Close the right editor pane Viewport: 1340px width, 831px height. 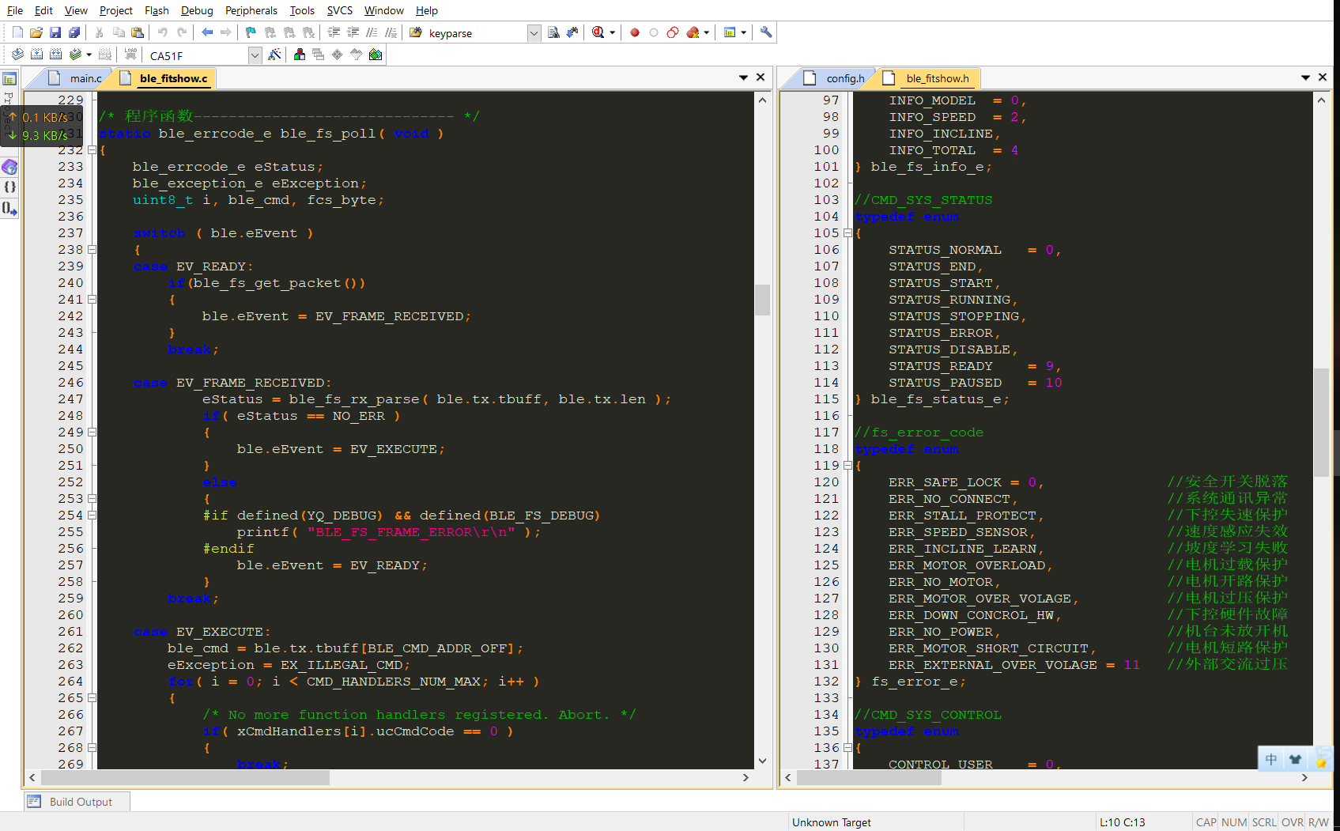point(1323,77)
